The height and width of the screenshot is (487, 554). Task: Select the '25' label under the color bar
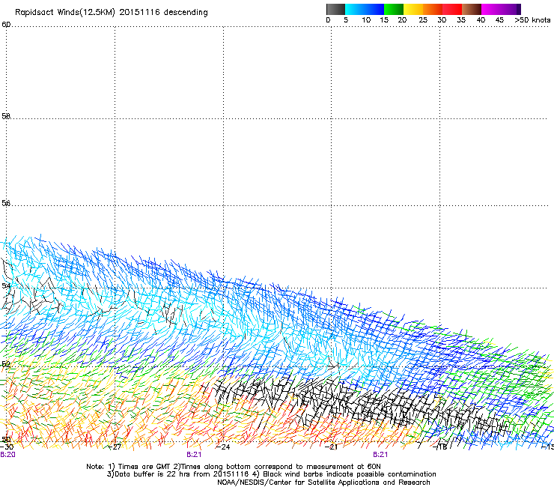[x=423, y=20]
